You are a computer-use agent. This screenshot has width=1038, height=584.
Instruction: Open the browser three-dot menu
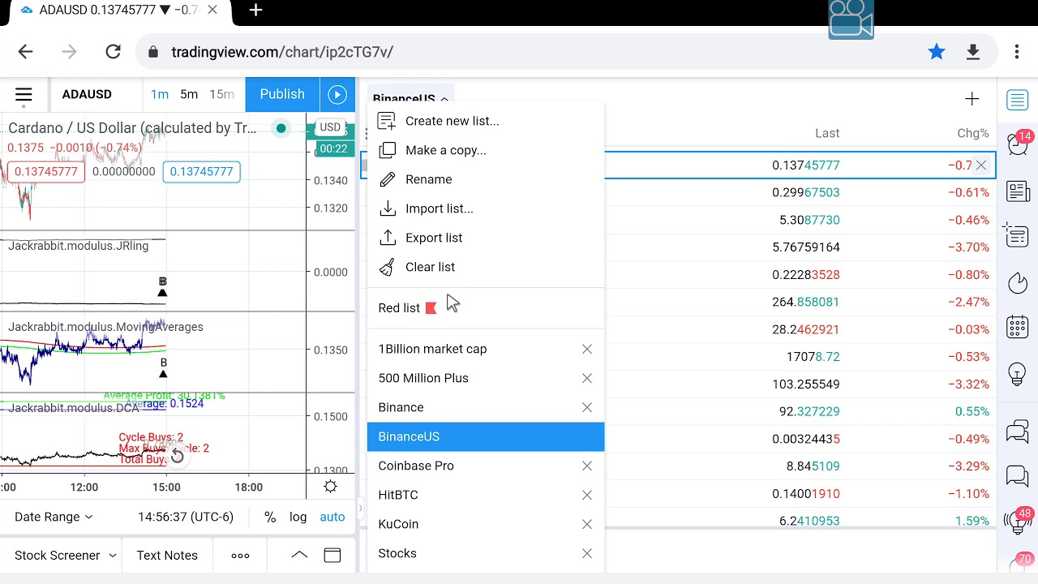1017,52
